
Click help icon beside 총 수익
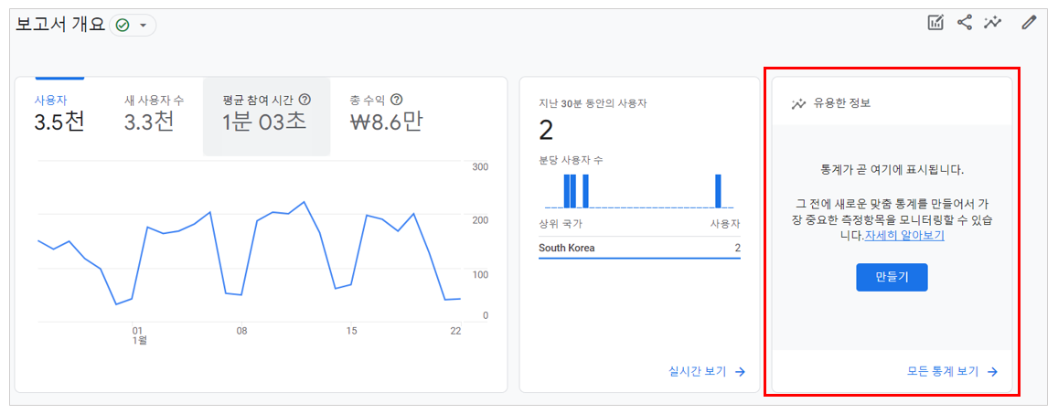click(397, 100)
